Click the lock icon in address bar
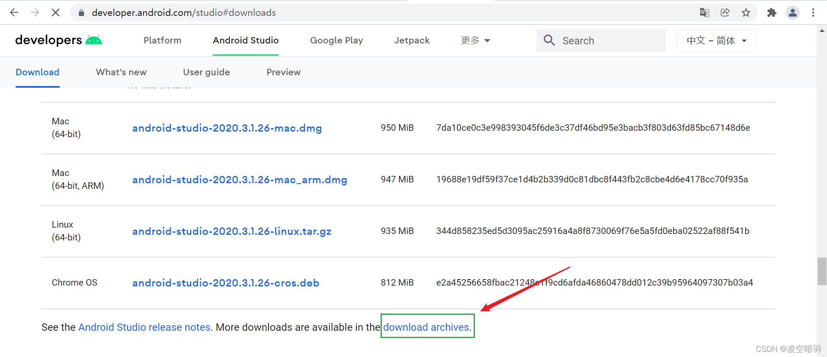This screenshot has height=357, width=827. pos(81,13)
